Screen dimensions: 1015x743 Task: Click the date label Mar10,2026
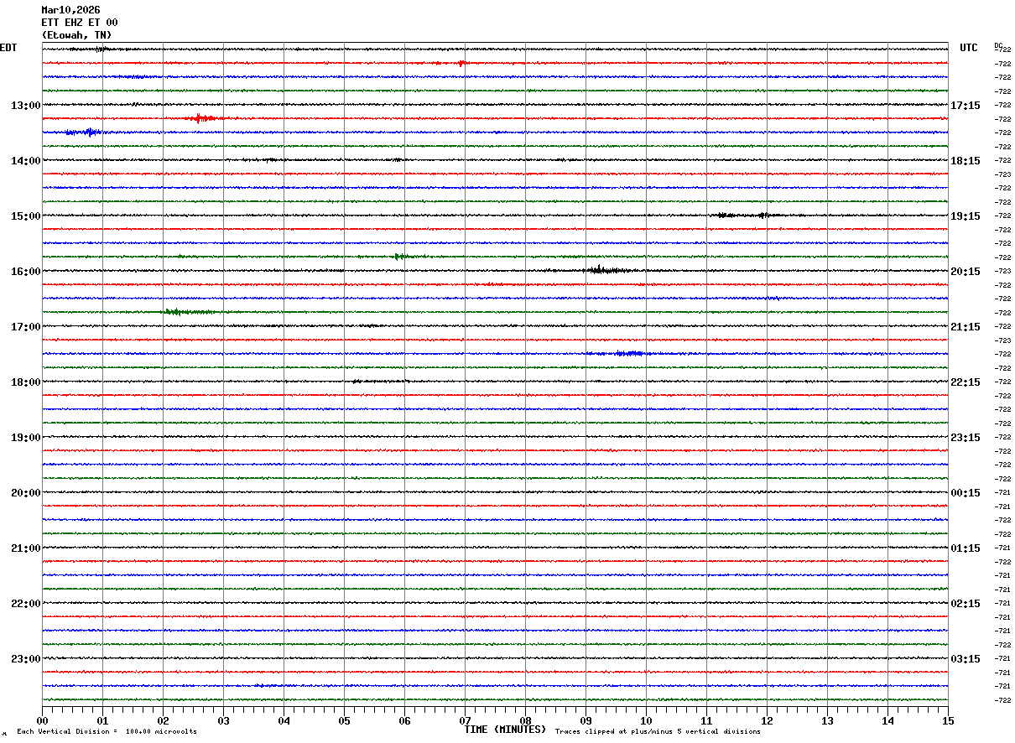point(70,10)
